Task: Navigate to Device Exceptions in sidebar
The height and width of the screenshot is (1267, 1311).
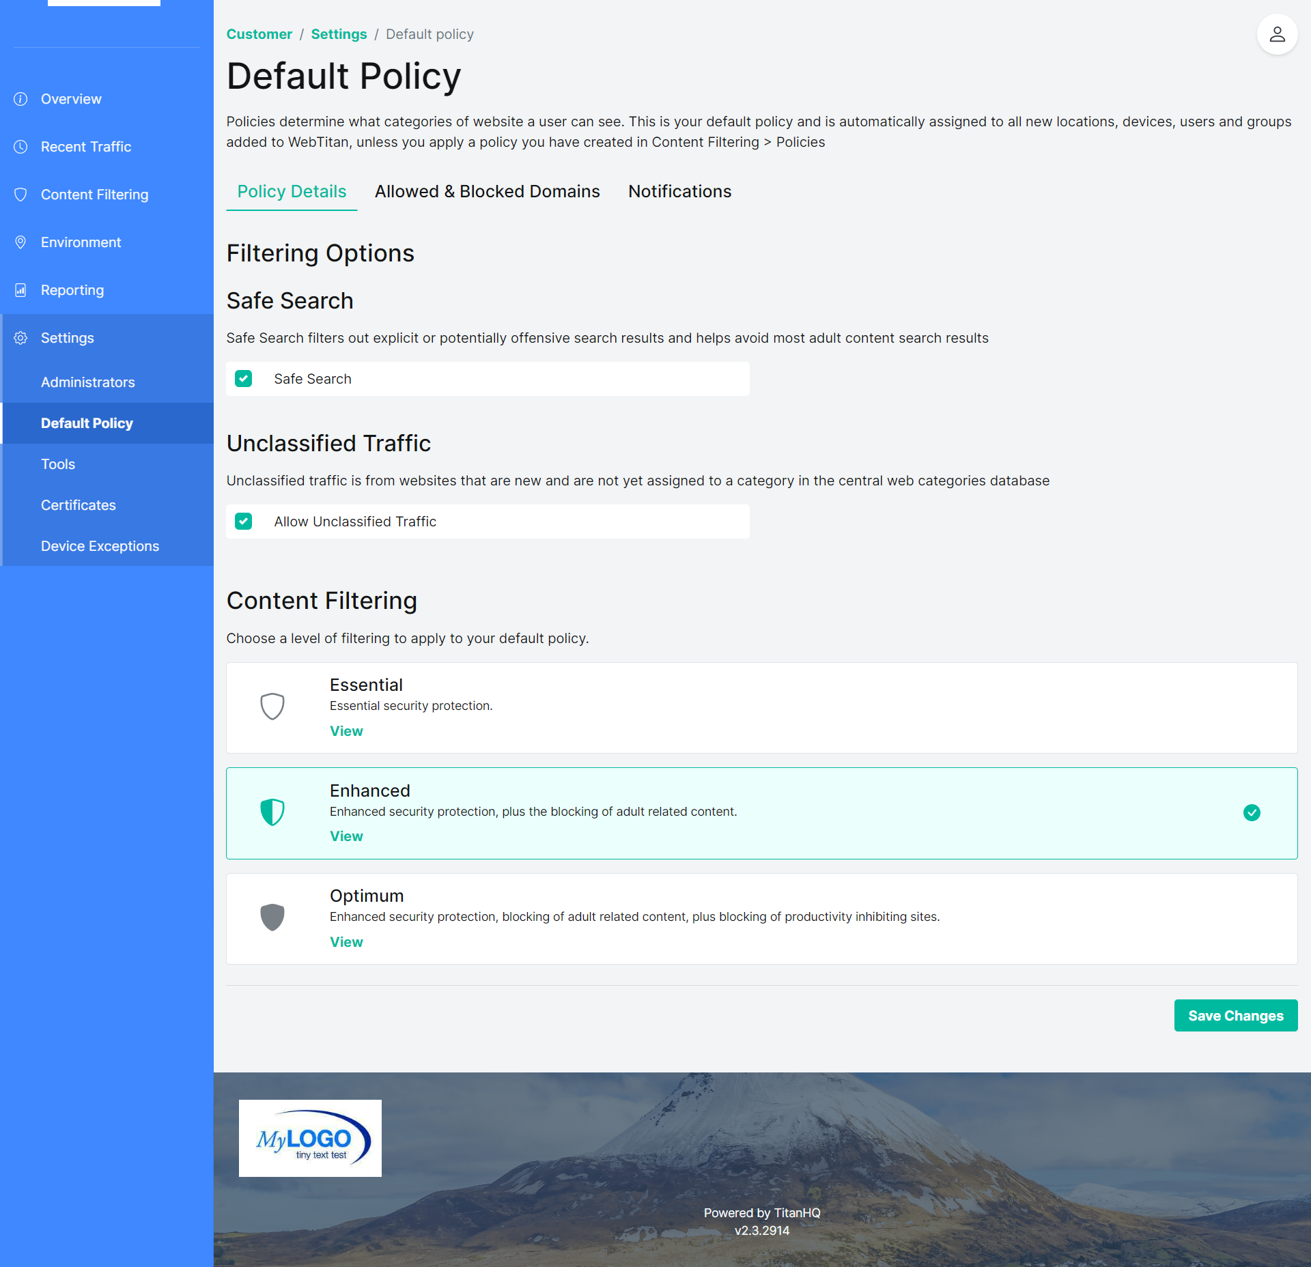Action: (100, 545)
